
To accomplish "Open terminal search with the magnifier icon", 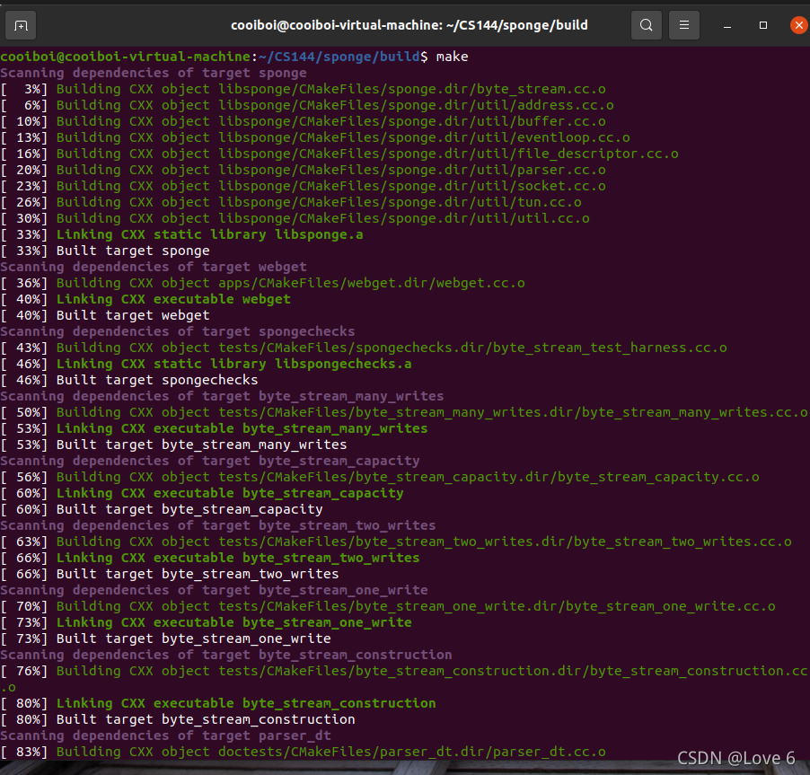I will tap(647, 25).
